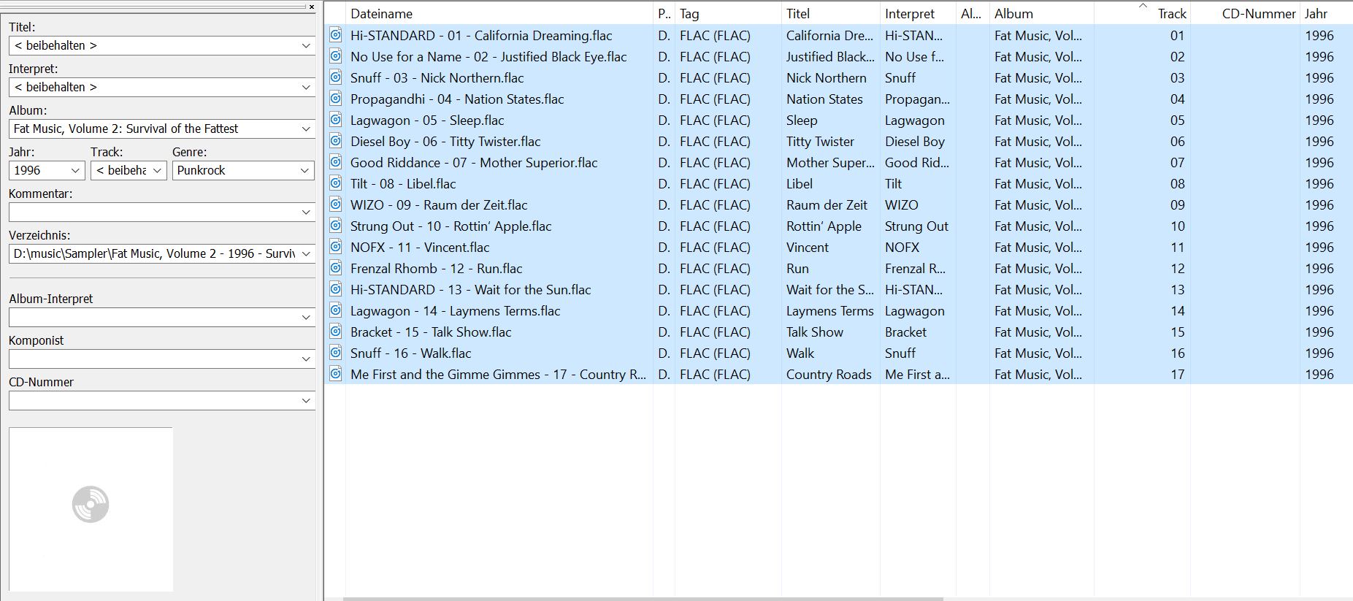Click the file icon for Nick Northern.flac
1353x601 pixels.
click(335, 77)
